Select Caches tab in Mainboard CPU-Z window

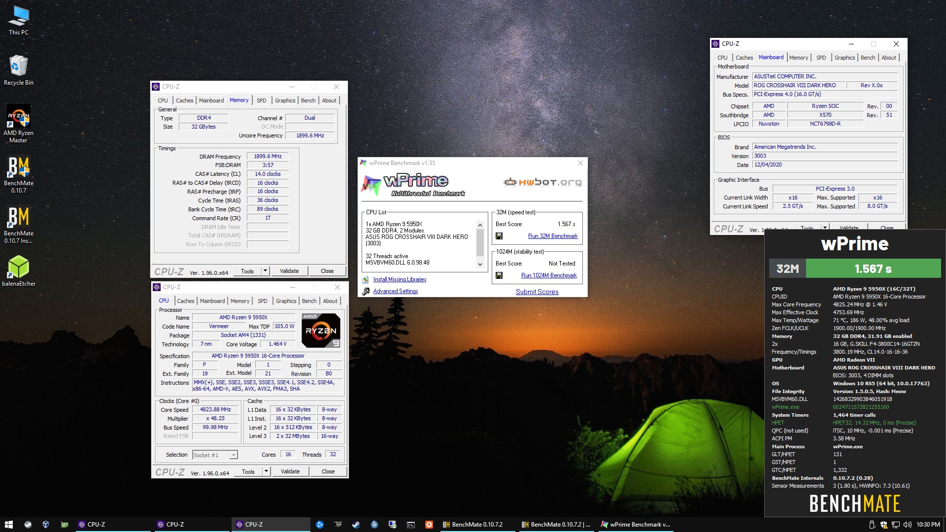tap(744, 58)
